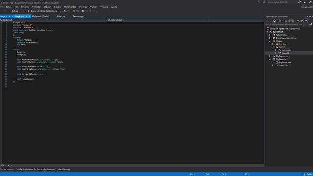The height and width of the screenshot is (176, 313).
Task: Click the Forward arrow in Solution Explorer toolbar
Action: point(271,21)
